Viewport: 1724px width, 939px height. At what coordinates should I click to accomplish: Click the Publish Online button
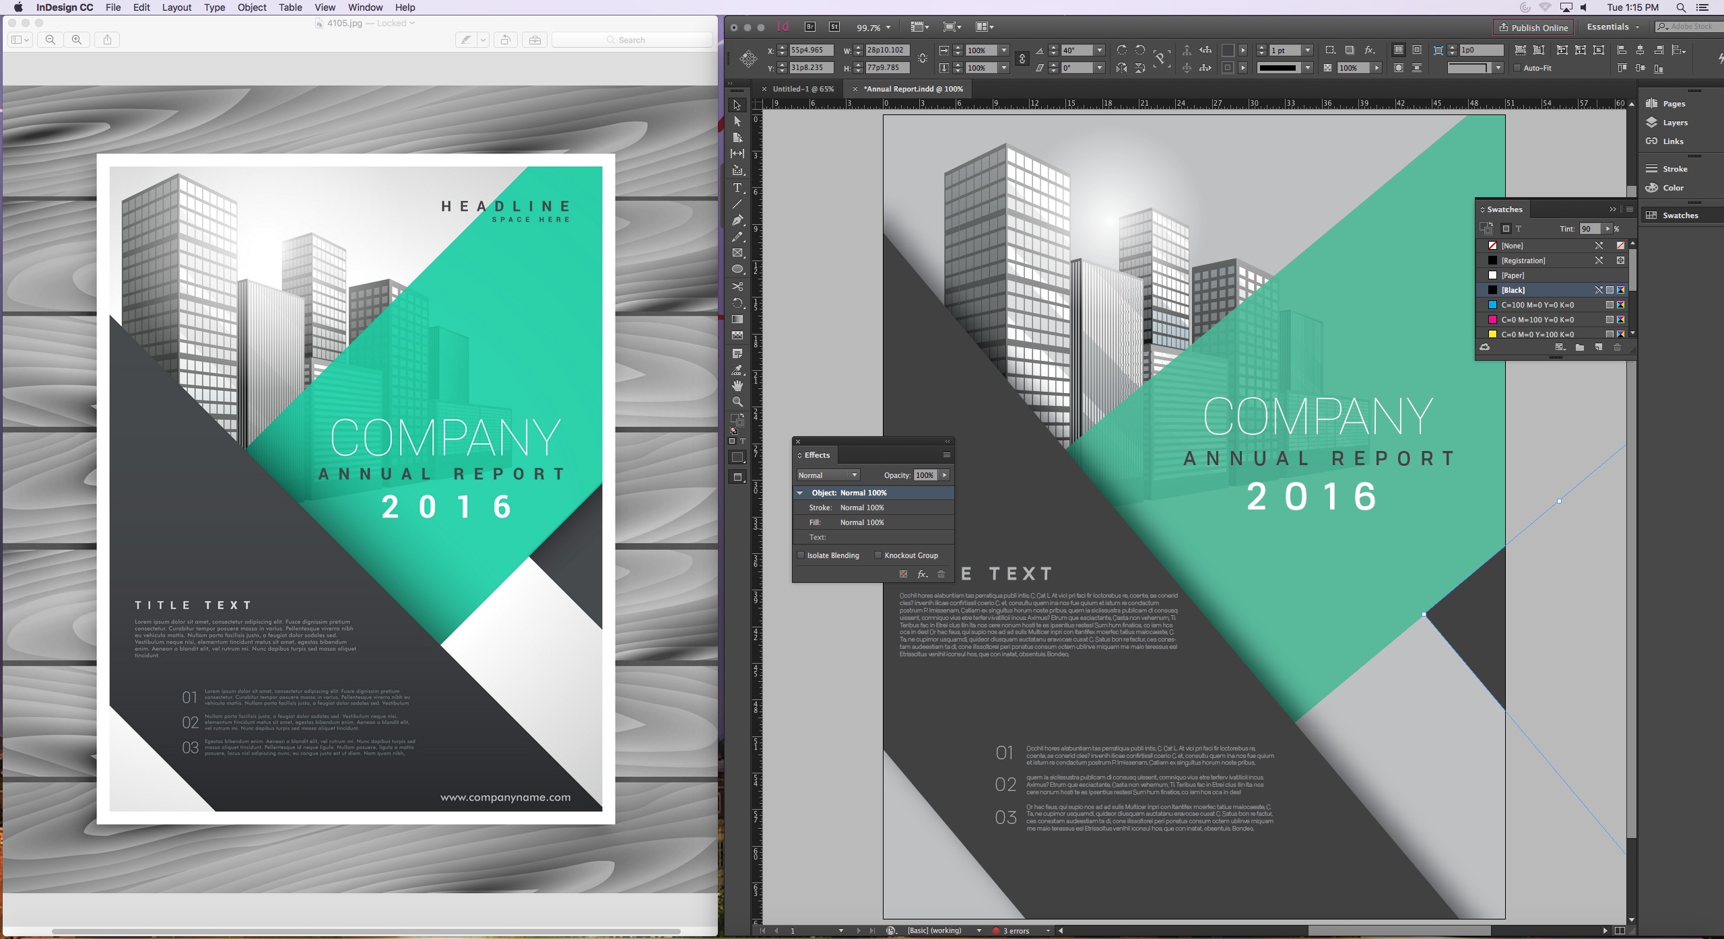1533,28
